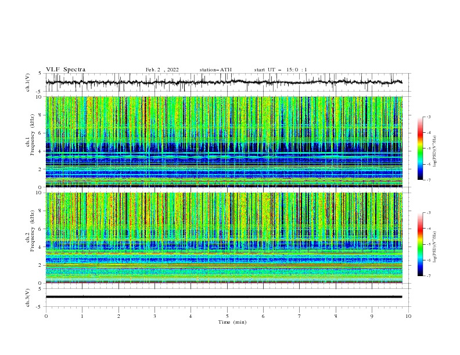The height and width of the screenshot is (355, 460).
Task: Click the '-3' value on upper colorbar
Action: click(429, 117)
